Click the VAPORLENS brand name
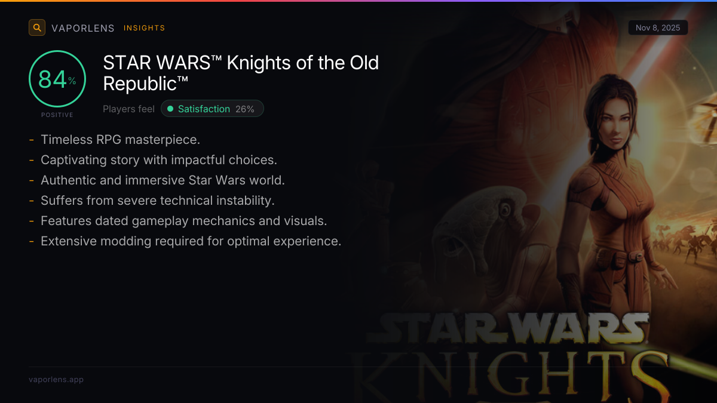717x403 pixels. point(82,28)
